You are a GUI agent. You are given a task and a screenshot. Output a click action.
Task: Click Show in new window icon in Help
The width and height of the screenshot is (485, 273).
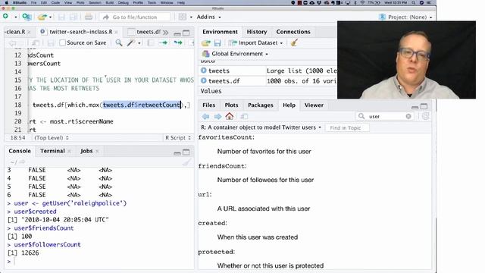point(244,116)
